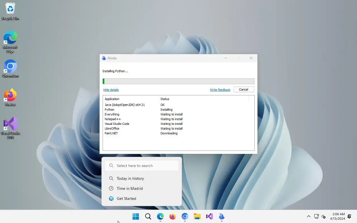This screenshot has width=357, height=223.
Task: Open the Windows Start menu
Action: pyautogui.click(x=136, y=216)
